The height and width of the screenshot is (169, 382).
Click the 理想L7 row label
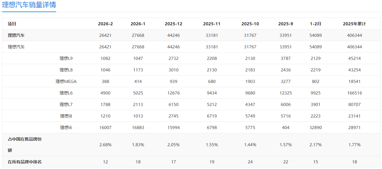click(x=66, y=105)
